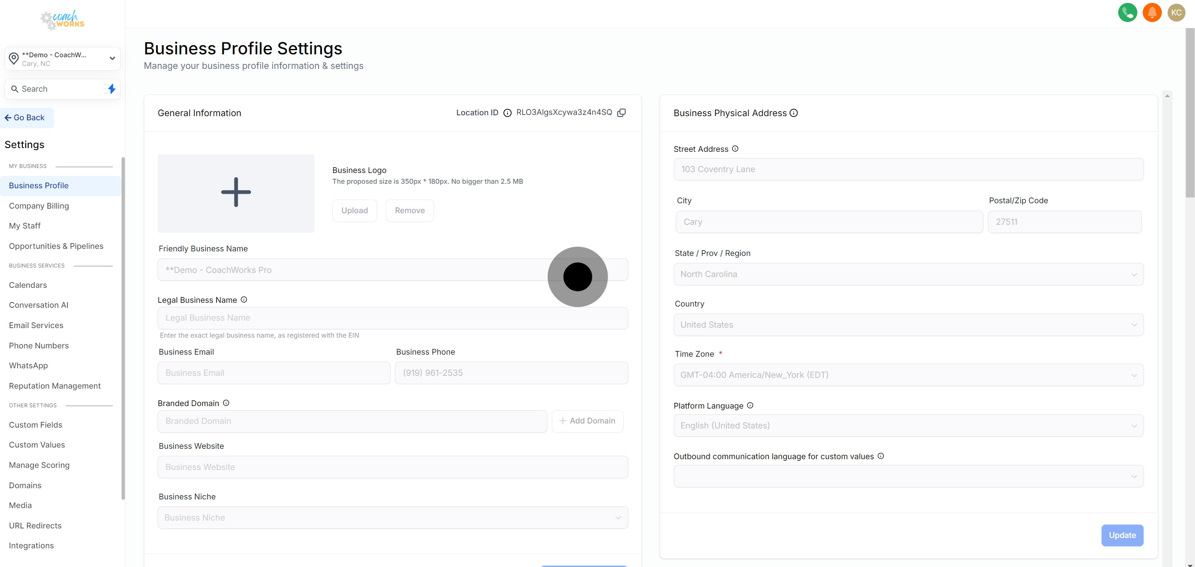Copy the Location ID
Image resolution: width=1195 pixels, height=567 pixels.
(x=622, y=112)
